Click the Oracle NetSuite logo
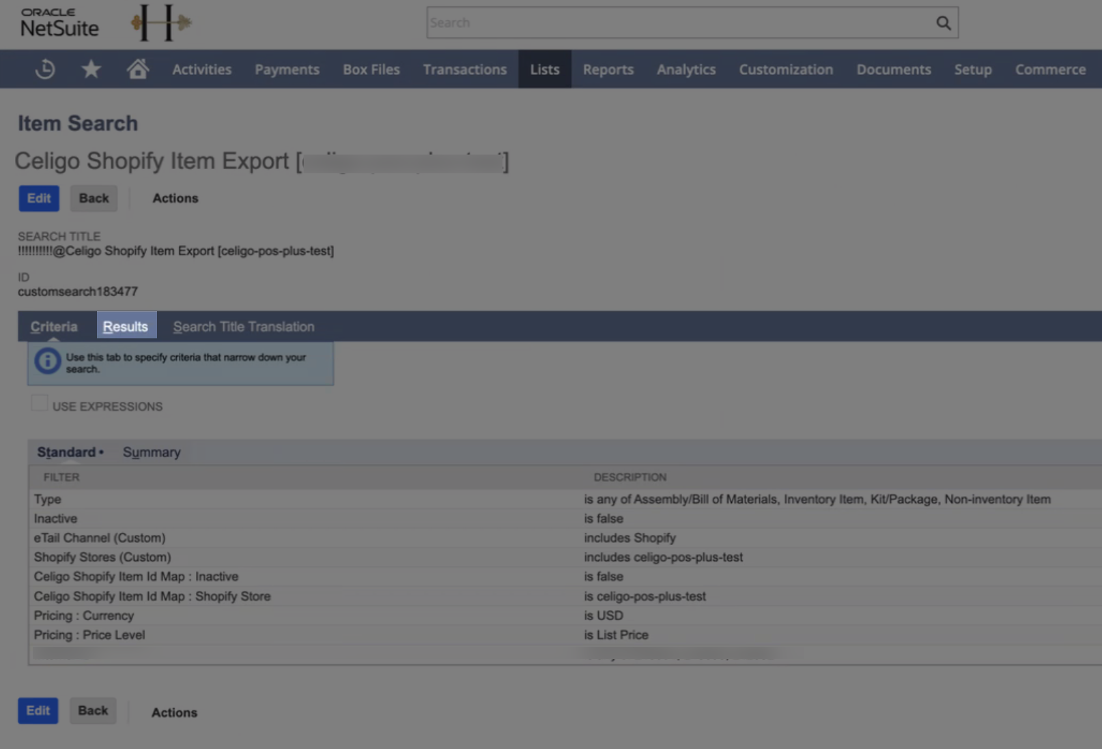 pyautogui.click(x=60, y=23)
